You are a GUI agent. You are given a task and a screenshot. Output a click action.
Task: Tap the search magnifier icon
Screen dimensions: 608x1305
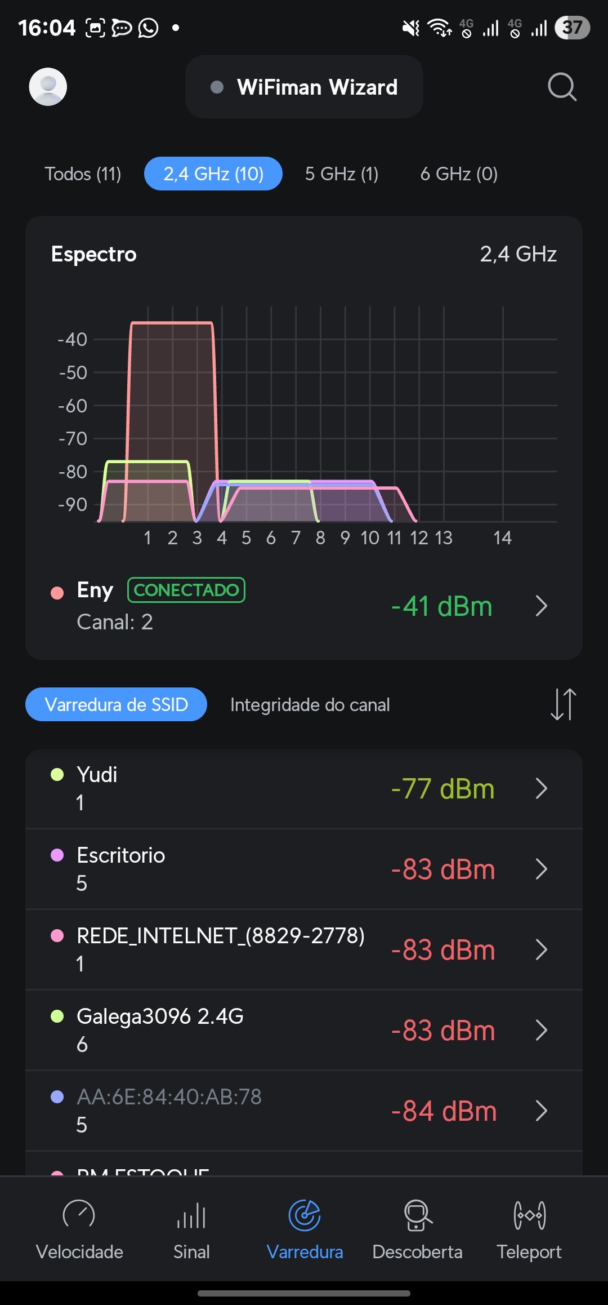click(x=562, y=87)
